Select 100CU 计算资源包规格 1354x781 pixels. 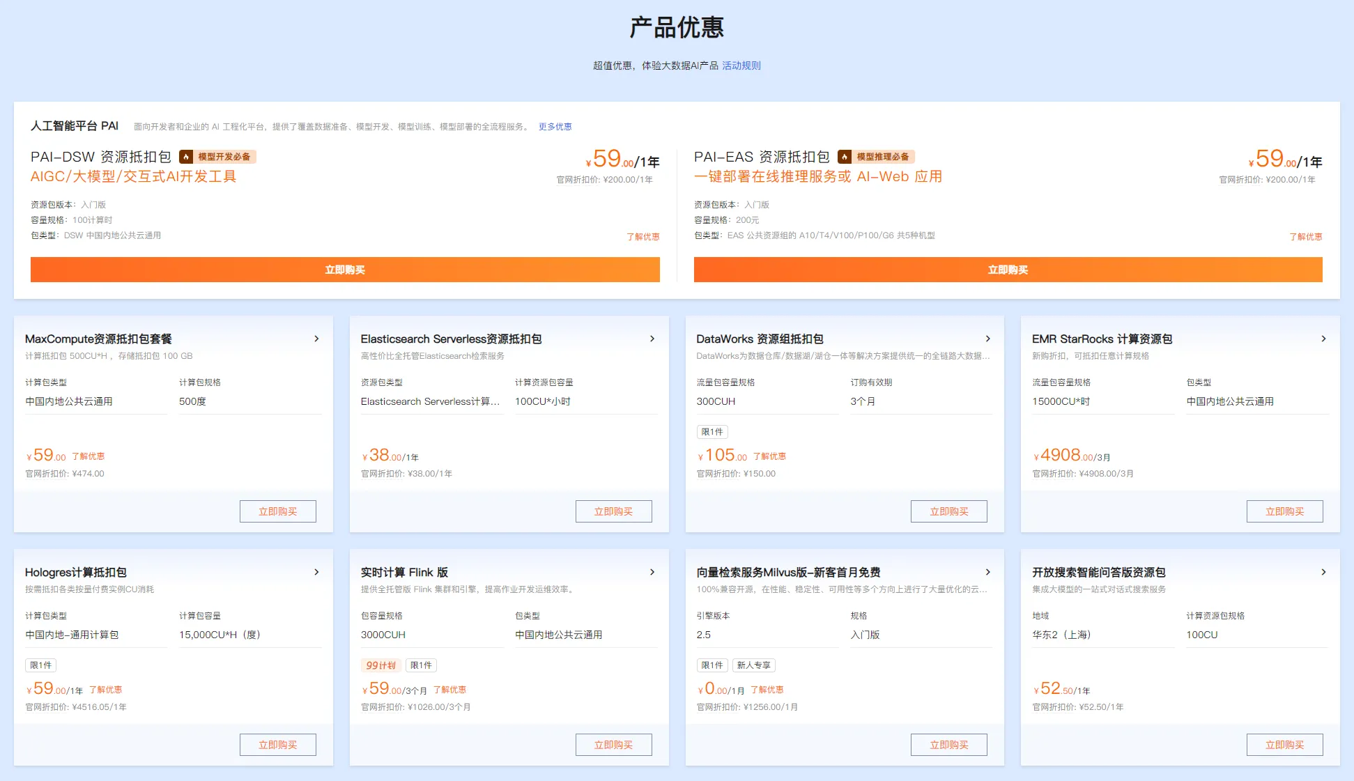coord(1202,635)
